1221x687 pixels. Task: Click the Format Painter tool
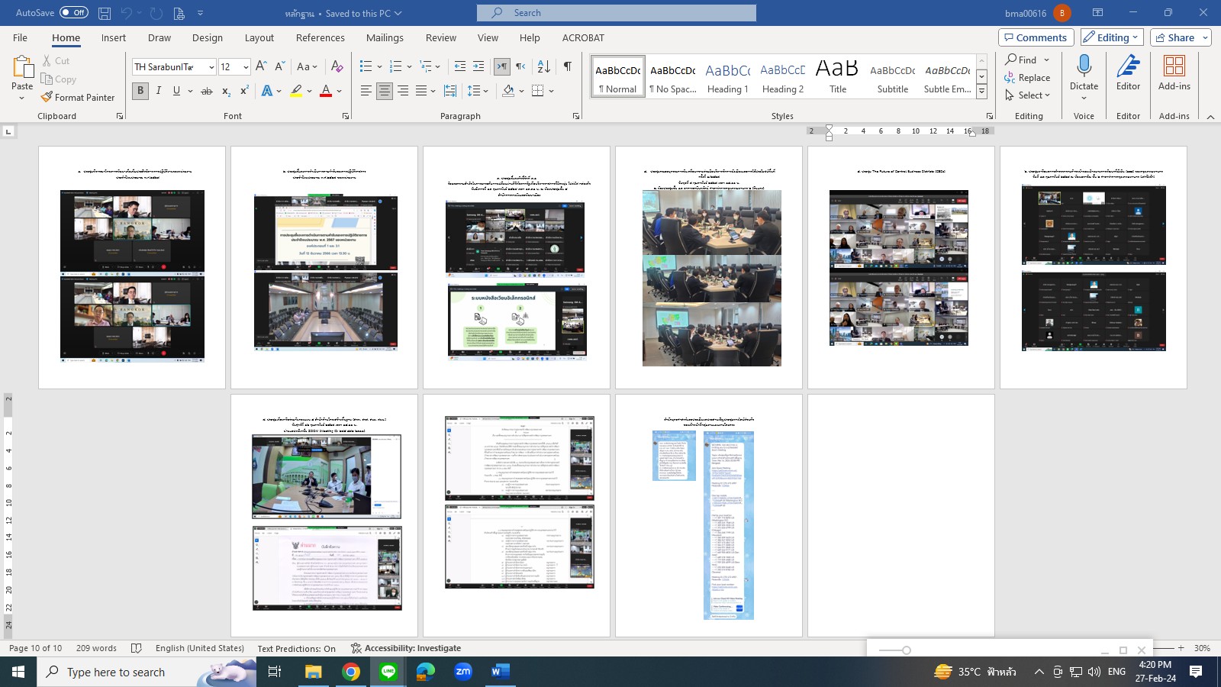tap(78, 98)
